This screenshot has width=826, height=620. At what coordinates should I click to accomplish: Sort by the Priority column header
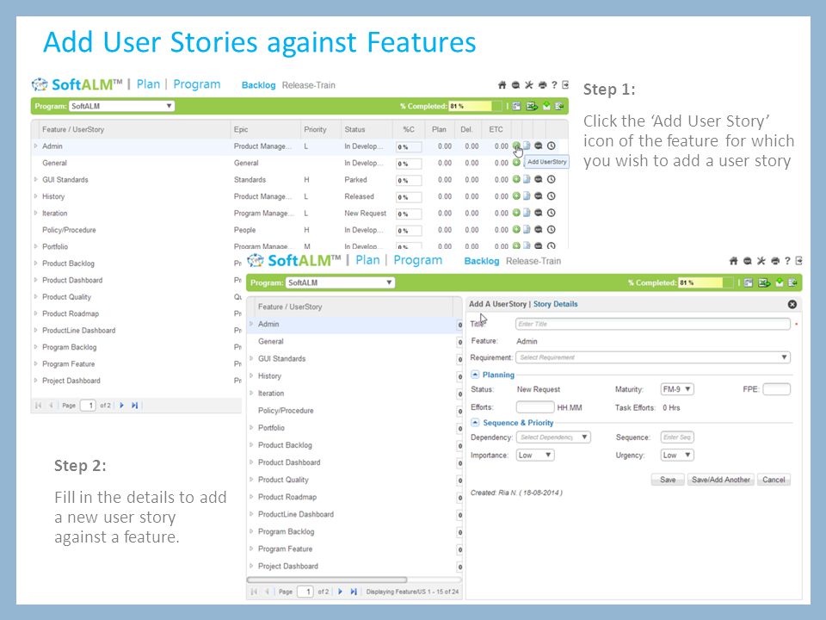pos(315,129)
